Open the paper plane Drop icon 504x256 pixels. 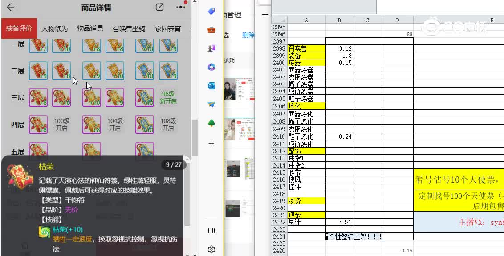click(211, 104)
